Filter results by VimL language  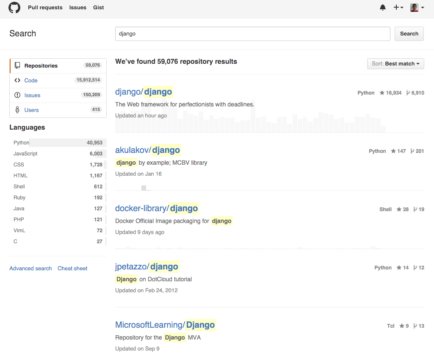pos(58,231)
